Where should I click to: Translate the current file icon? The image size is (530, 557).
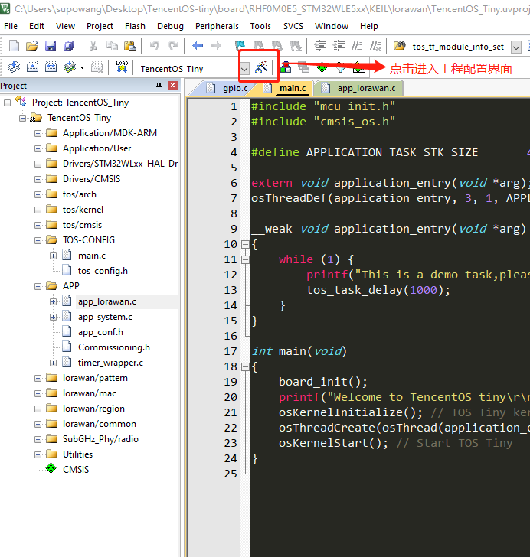click(x=14, y=67)
